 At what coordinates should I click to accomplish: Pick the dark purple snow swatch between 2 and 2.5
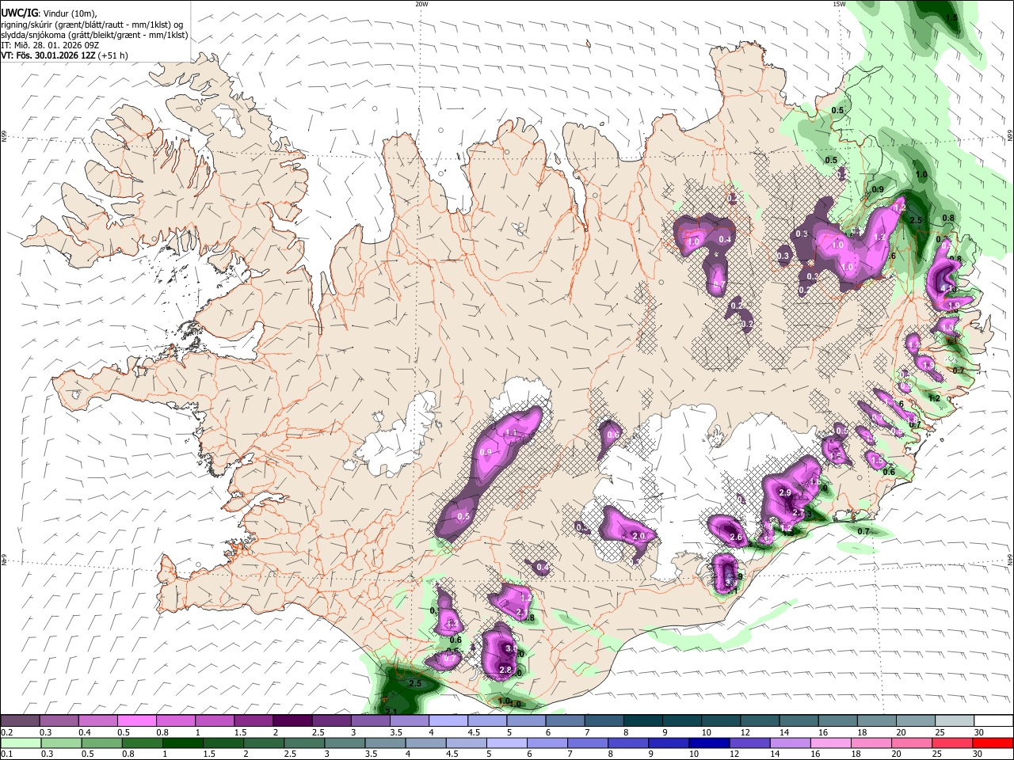(x=292, y=721)
